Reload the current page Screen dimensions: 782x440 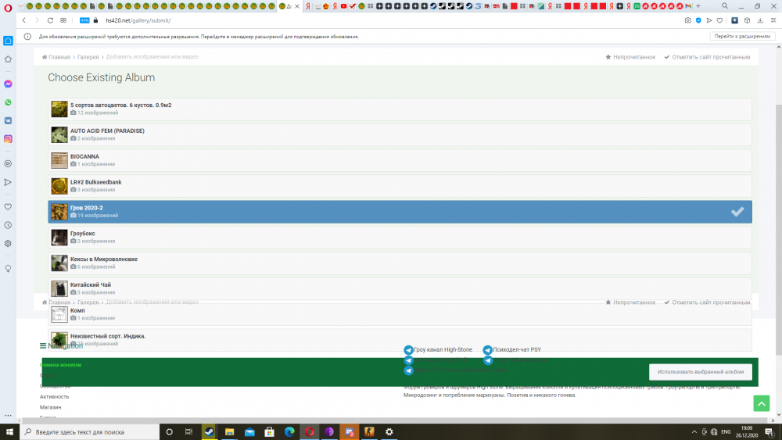coord(50,20)
